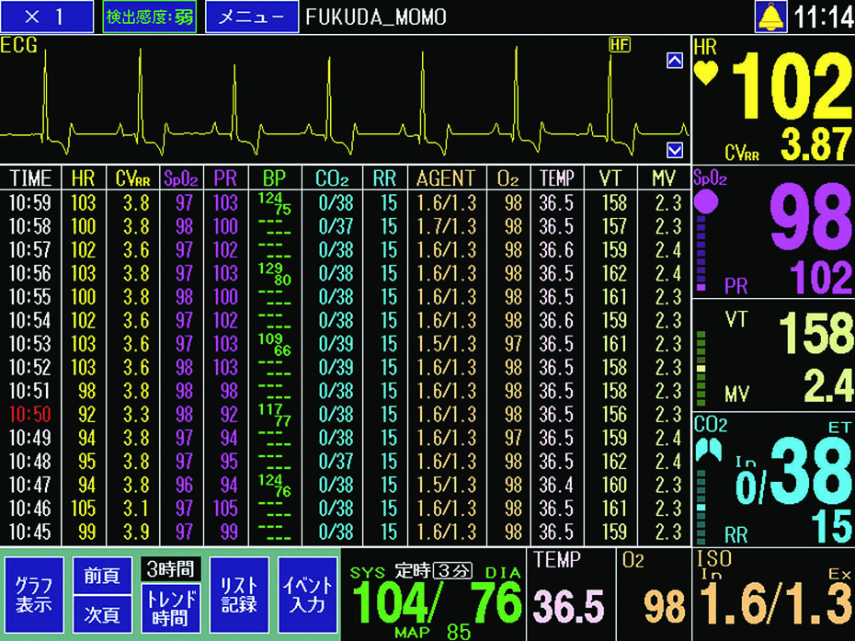
Task: Toggle detection sensitivity 検出感度:弱 button
Action: click(x=149, y=17)
